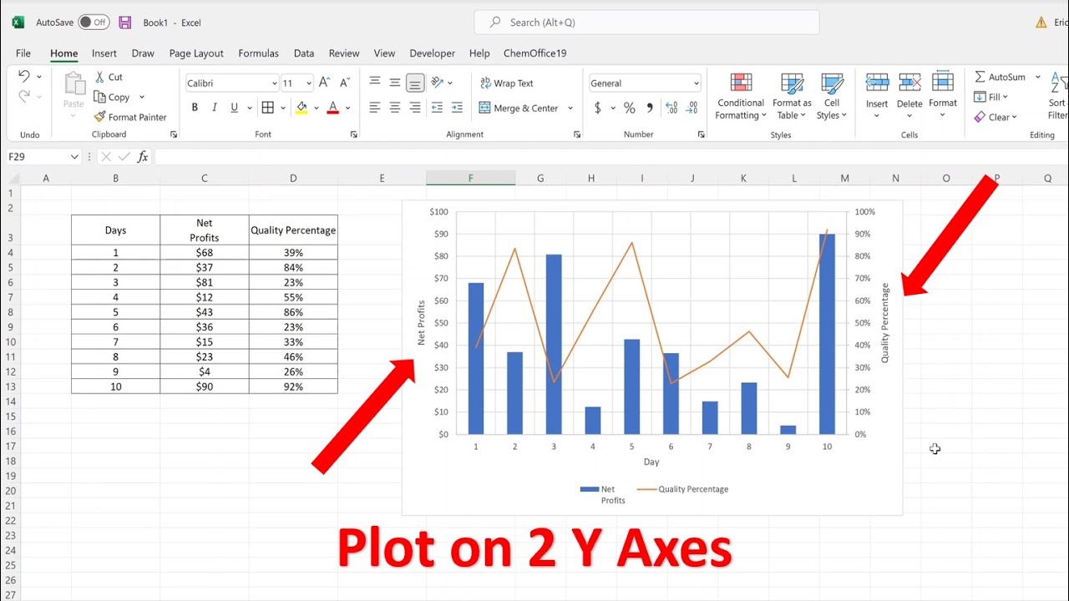The height and width of the screenshot is (601, 1069).
Task: Open Format as Table gallery
Action: pyautogui.click(x=792, y=96)
